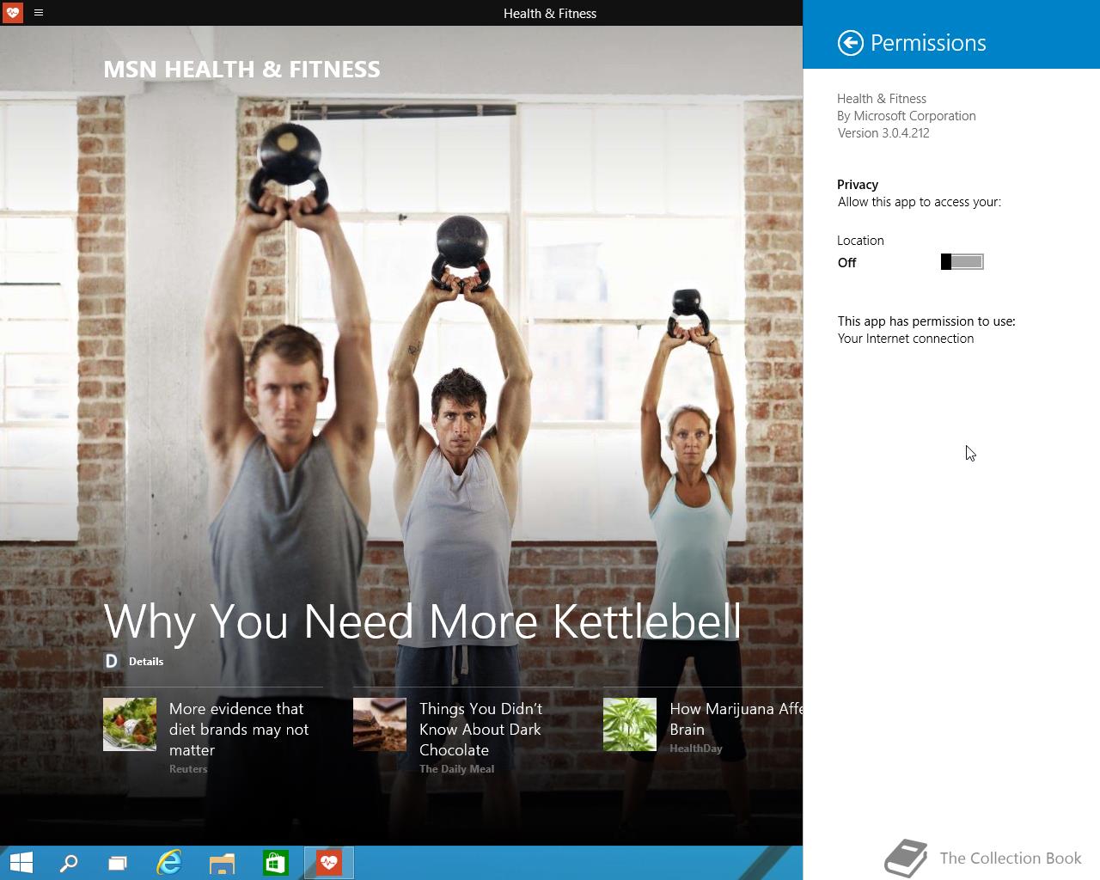Read 'More evidence that diet brands may not matter'
The image size is (1100, 880).
point(238,729)
